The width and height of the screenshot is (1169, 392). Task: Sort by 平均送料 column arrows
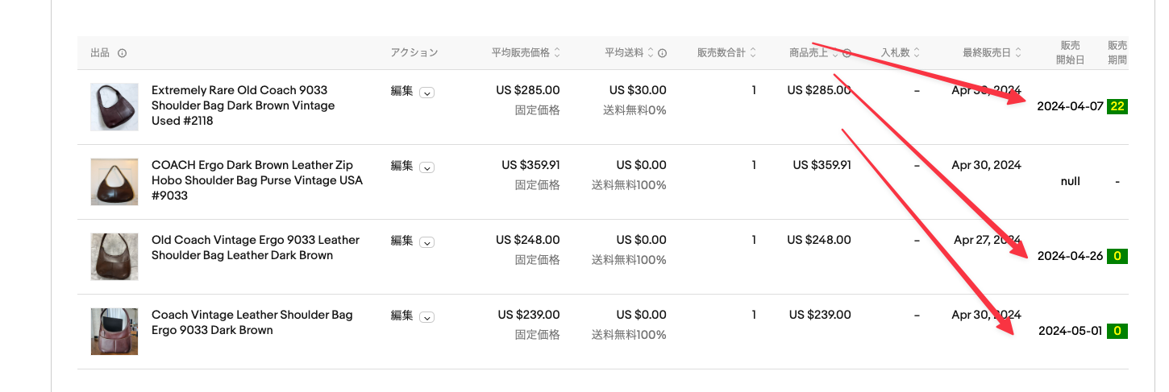651,53
